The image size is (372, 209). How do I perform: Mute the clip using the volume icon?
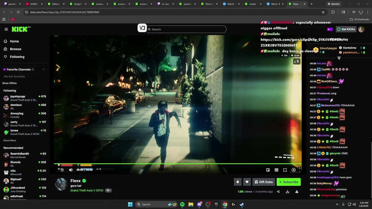pos(71,170)
